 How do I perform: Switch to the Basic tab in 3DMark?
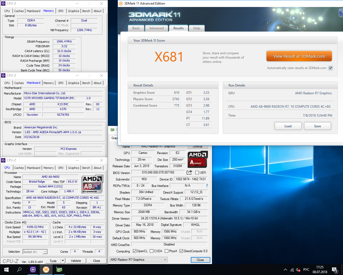coord(136,28)
